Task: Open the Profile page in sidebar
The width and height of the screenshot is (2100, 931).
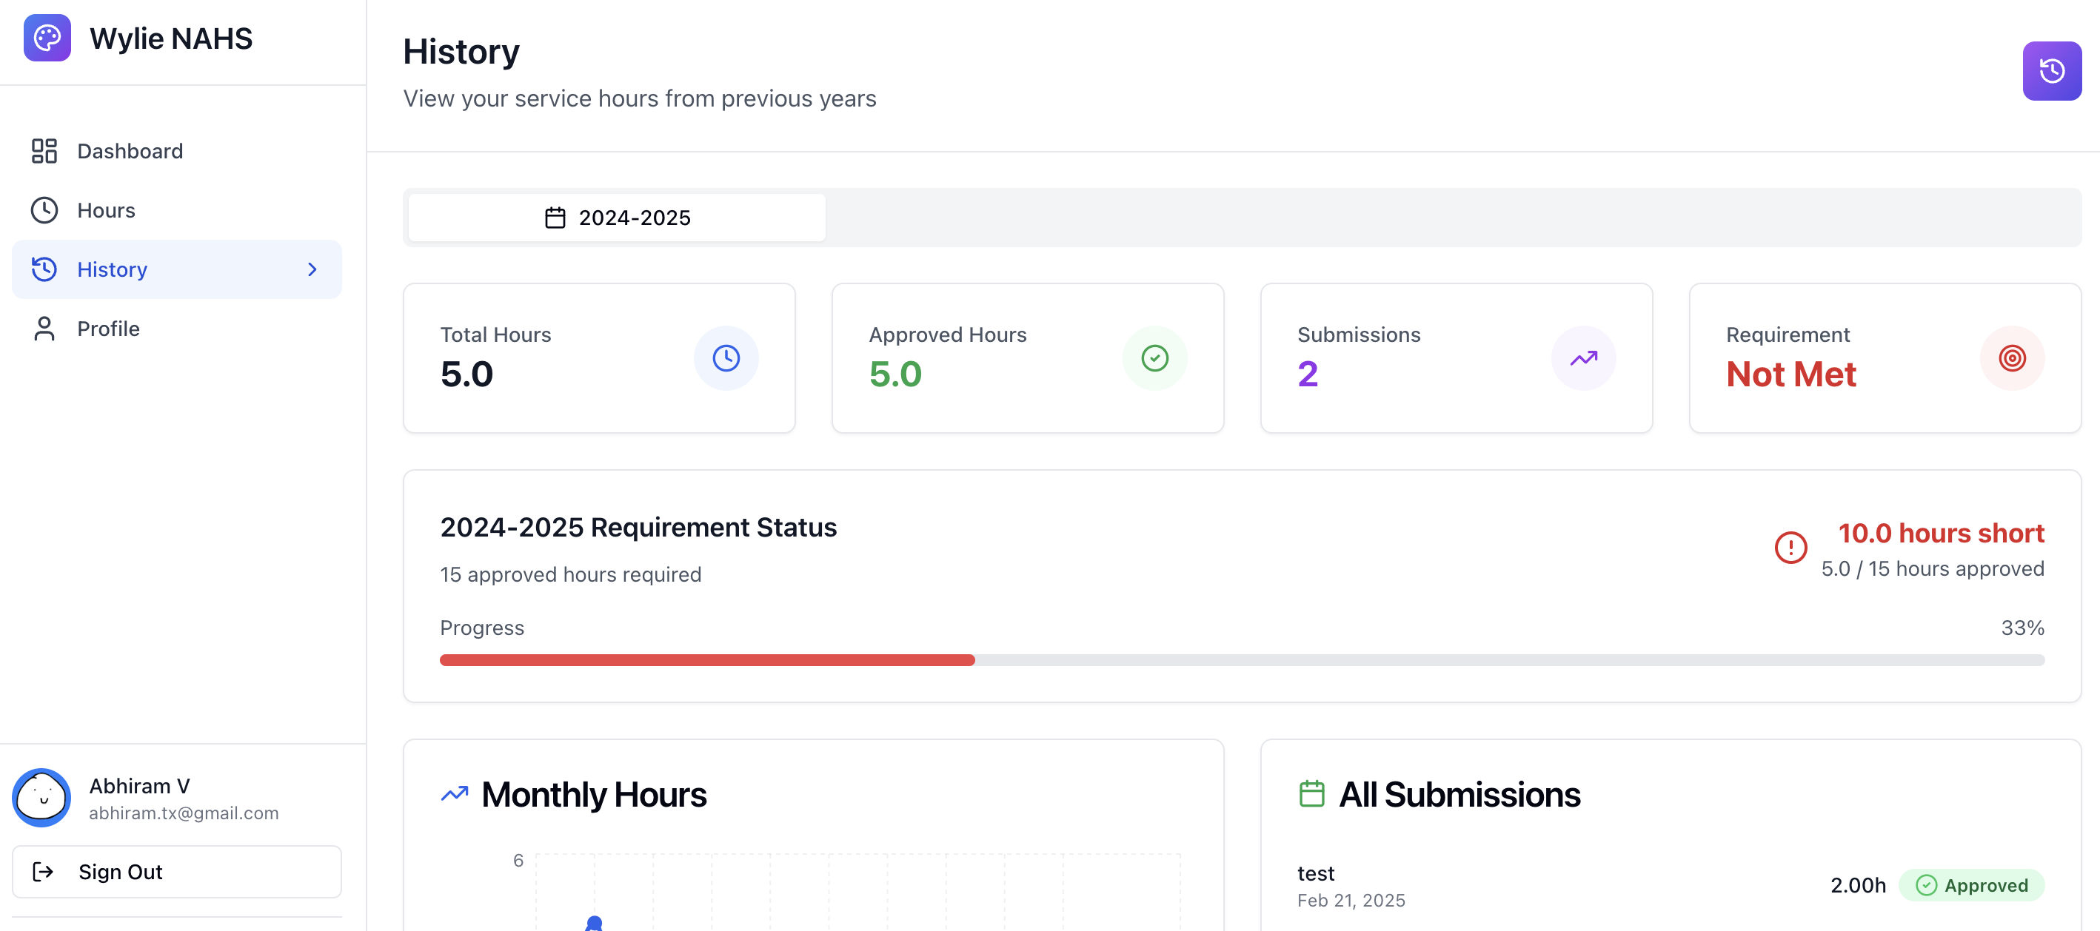Action: (107, 329)
